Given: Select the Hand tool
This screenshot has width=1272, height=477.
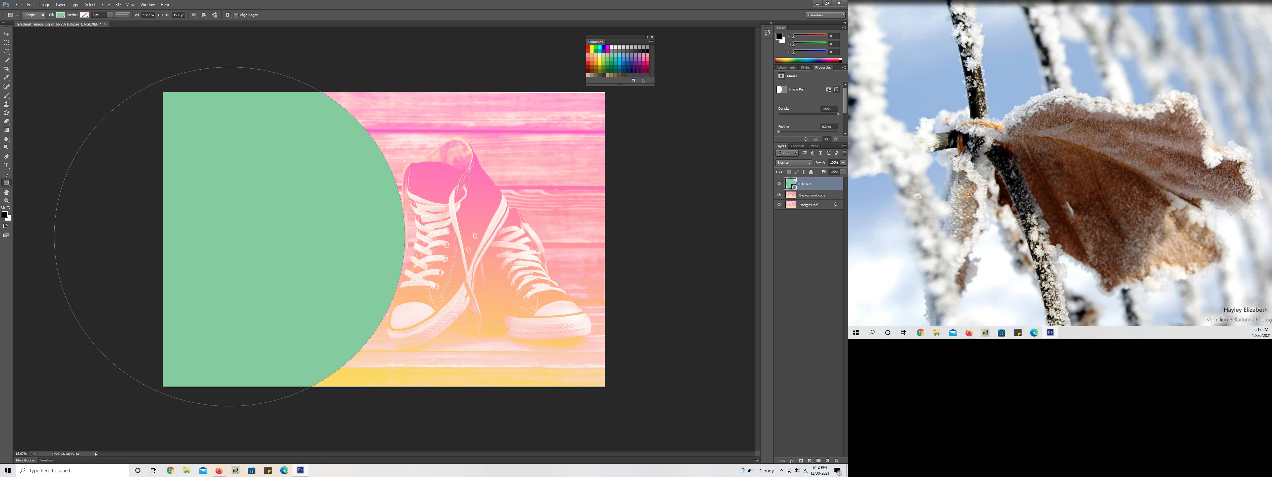Looking at the screenshot, I should (6, 192).
